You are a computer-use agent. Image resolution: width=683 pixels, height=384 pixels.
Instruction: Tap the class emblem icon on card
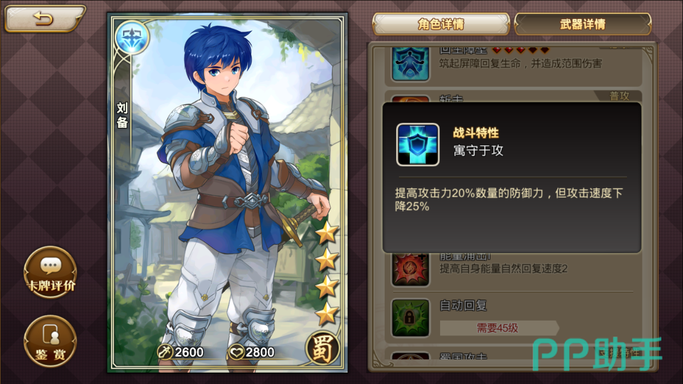coord(132,38)
